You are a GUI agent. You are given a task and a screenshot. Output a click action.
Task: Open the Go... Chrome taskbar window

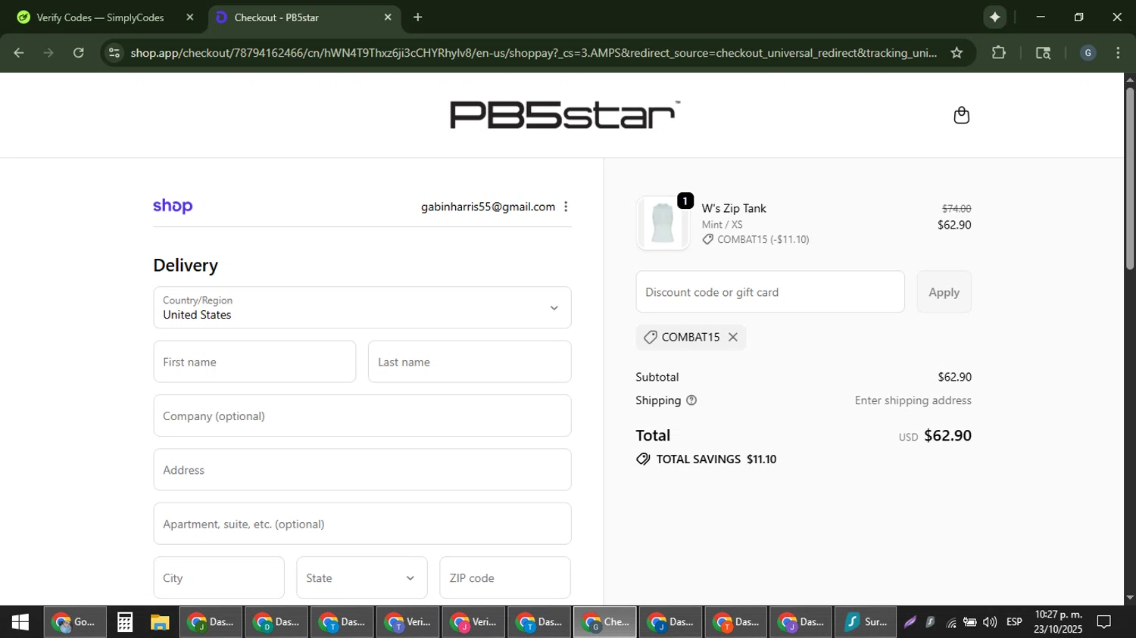pyautogui.click(x=74, y=622)
